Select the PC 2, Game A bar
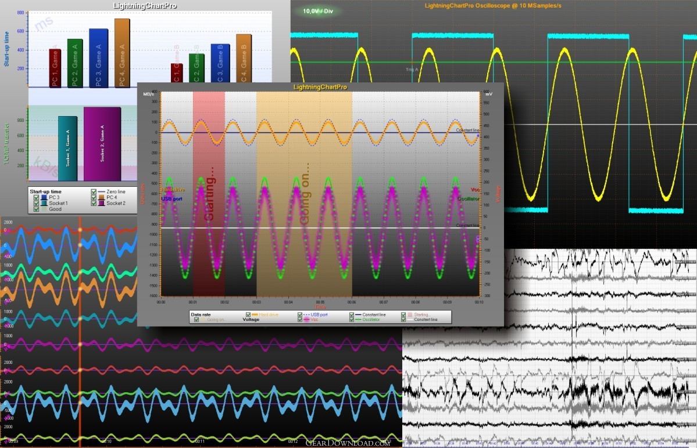 [x=74, y=63]
